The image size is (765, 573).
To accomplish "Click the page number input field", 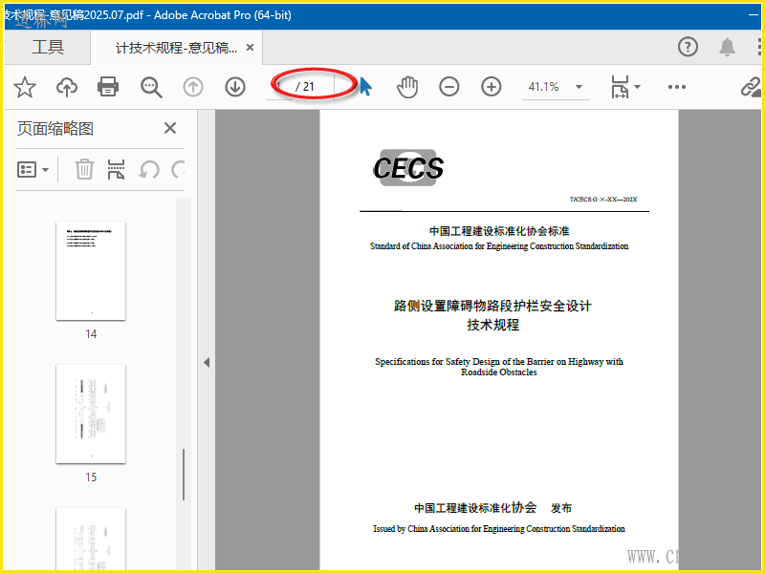I will tap(279, 87).
